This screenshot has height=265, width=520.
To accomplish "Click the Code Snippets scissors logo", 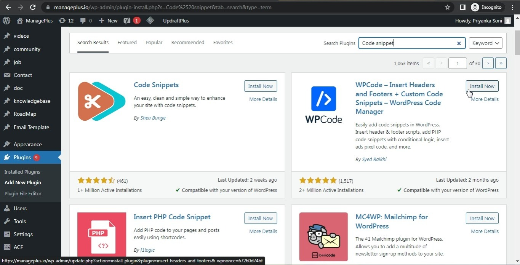I will click(x=101, y=101).
